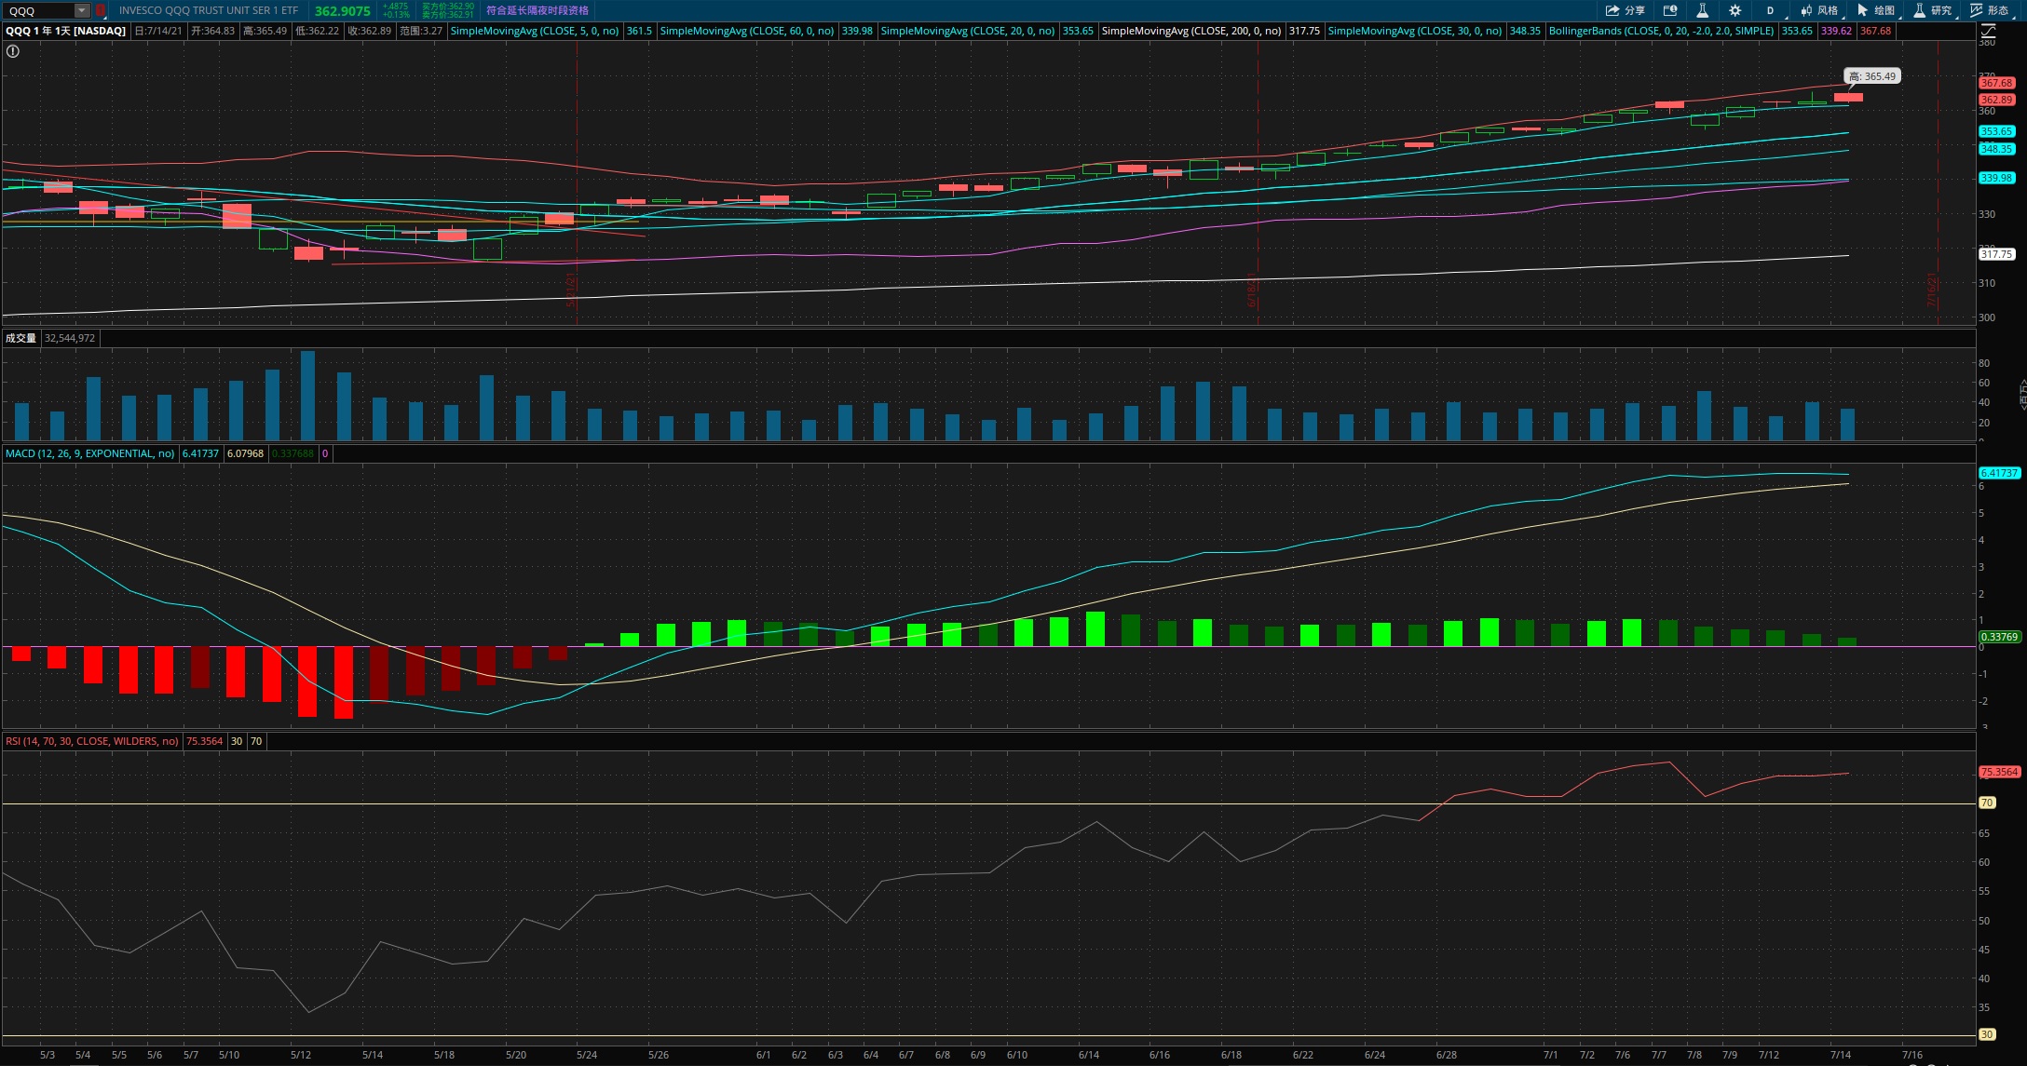Expand the 风格 style dropdown
The width and height of the screenshot is (2027, 1066).
tap(1819, 10)
